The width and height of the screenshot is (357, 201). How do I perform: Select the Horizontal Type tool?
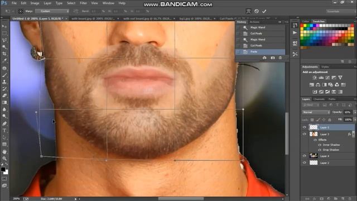(x=4, y=131)
